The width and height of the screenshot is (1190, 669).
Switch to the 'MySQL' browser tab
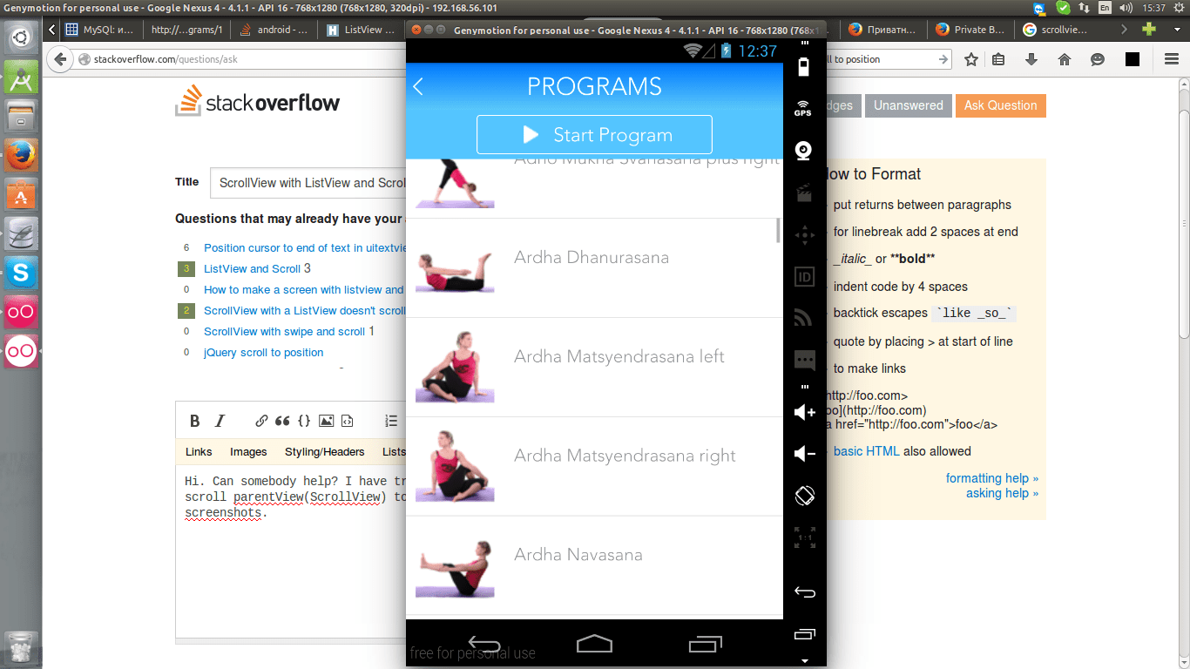click(101, 29)
